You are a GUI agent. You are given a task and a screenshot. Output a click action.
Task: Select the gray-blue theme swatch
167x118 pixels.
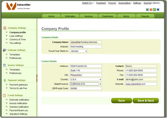147,9
